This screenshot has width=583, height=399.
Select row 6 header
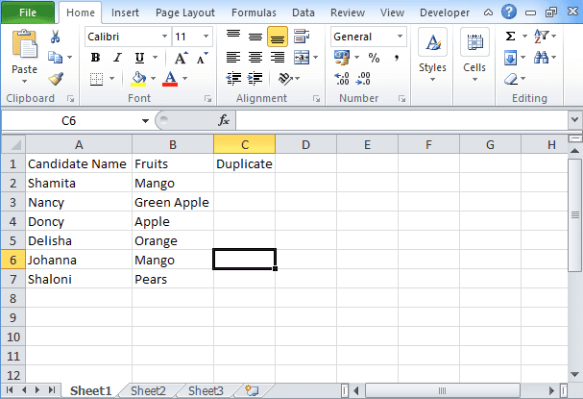coord(13,260)
